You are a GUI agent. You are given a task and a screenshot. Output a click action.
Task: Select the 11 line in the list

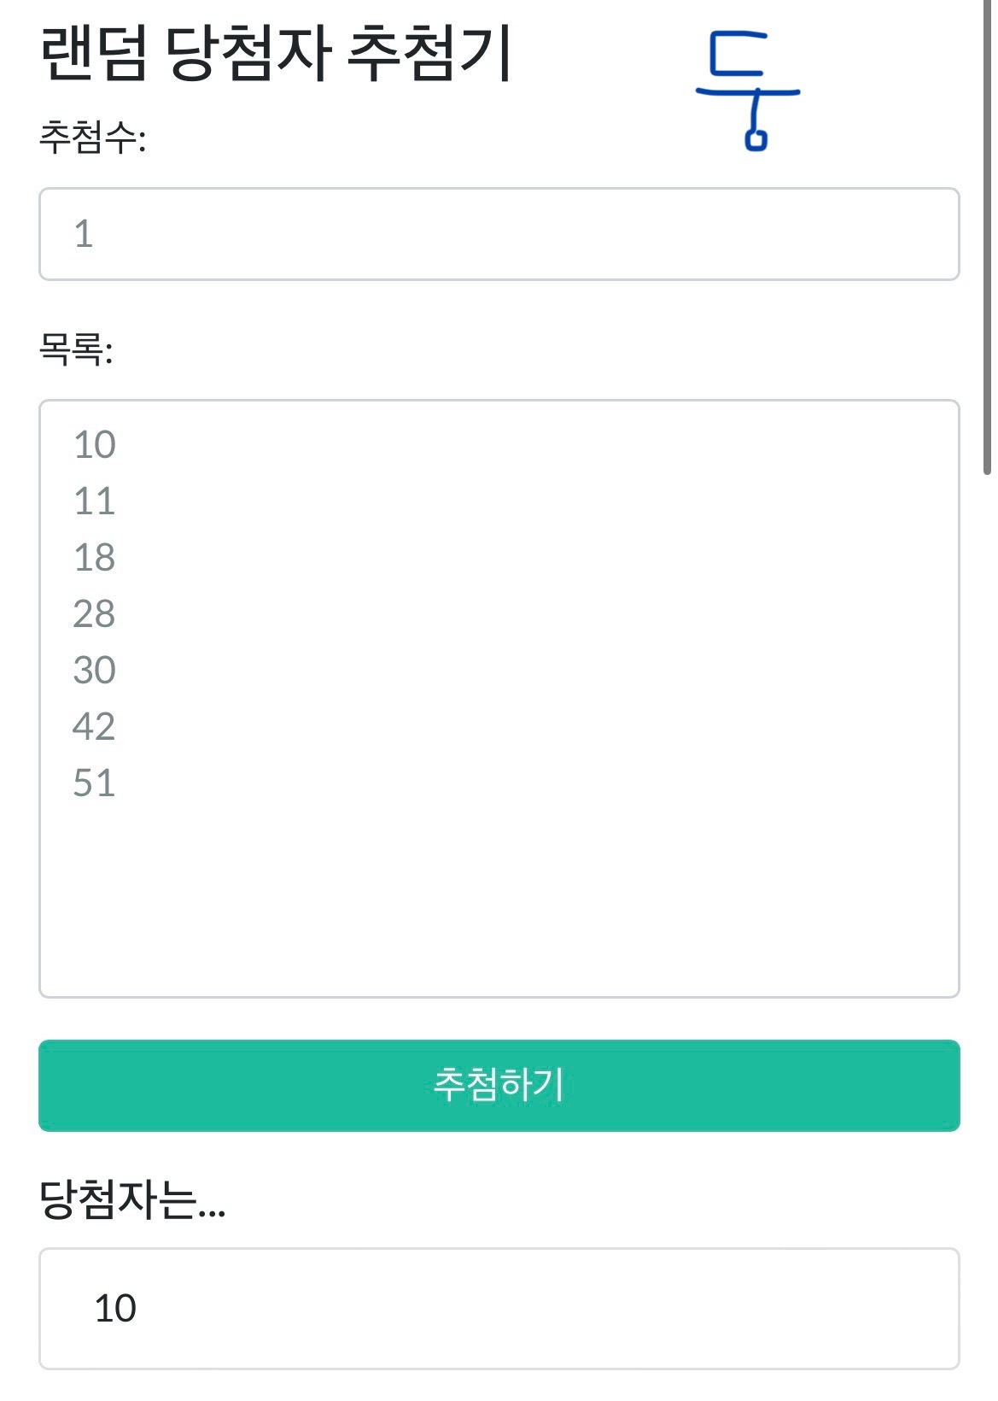point(95,501)
